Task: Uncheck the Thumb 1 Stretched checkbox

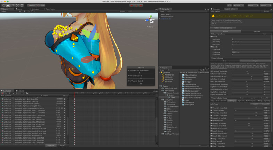Action: pos(211,108)
